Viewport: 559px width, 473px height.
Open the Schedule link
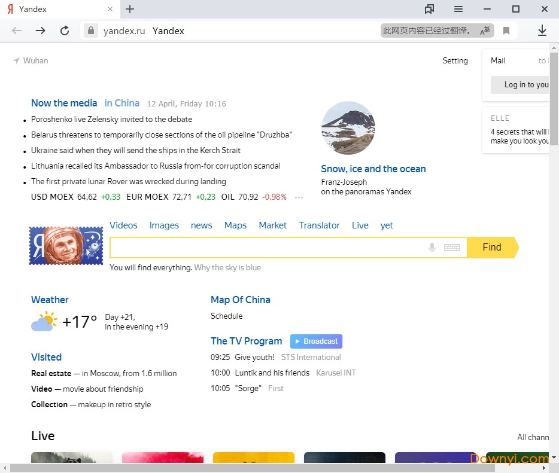coord(226,316)
